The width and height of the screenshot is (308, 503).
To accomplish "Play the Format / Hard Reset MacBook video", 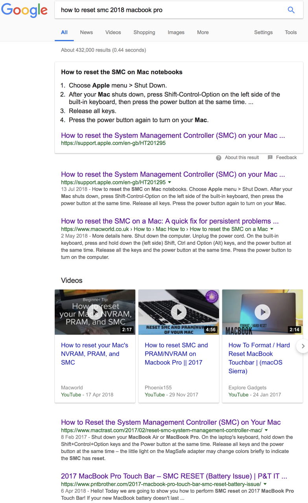I will (x=262, y=312).
